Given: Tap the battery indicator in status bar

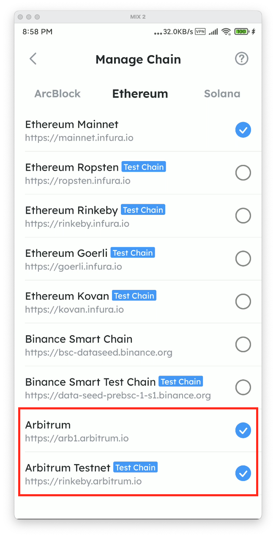Looking at the screenshot, I should click(x=241, y=31).
